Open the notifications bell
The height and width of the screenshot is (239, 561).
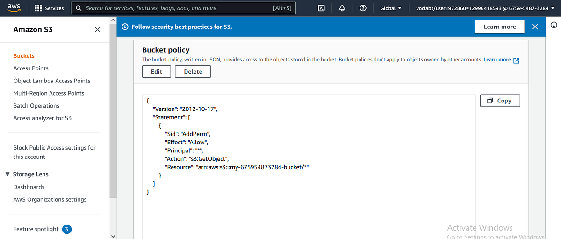tap(342, 8)
